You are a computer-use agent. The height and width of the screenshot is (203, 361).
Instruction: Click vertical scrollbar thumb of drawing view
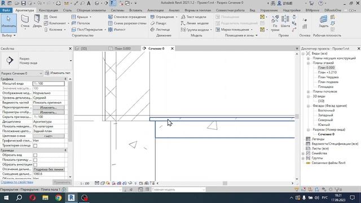click(x=297, y=117)
